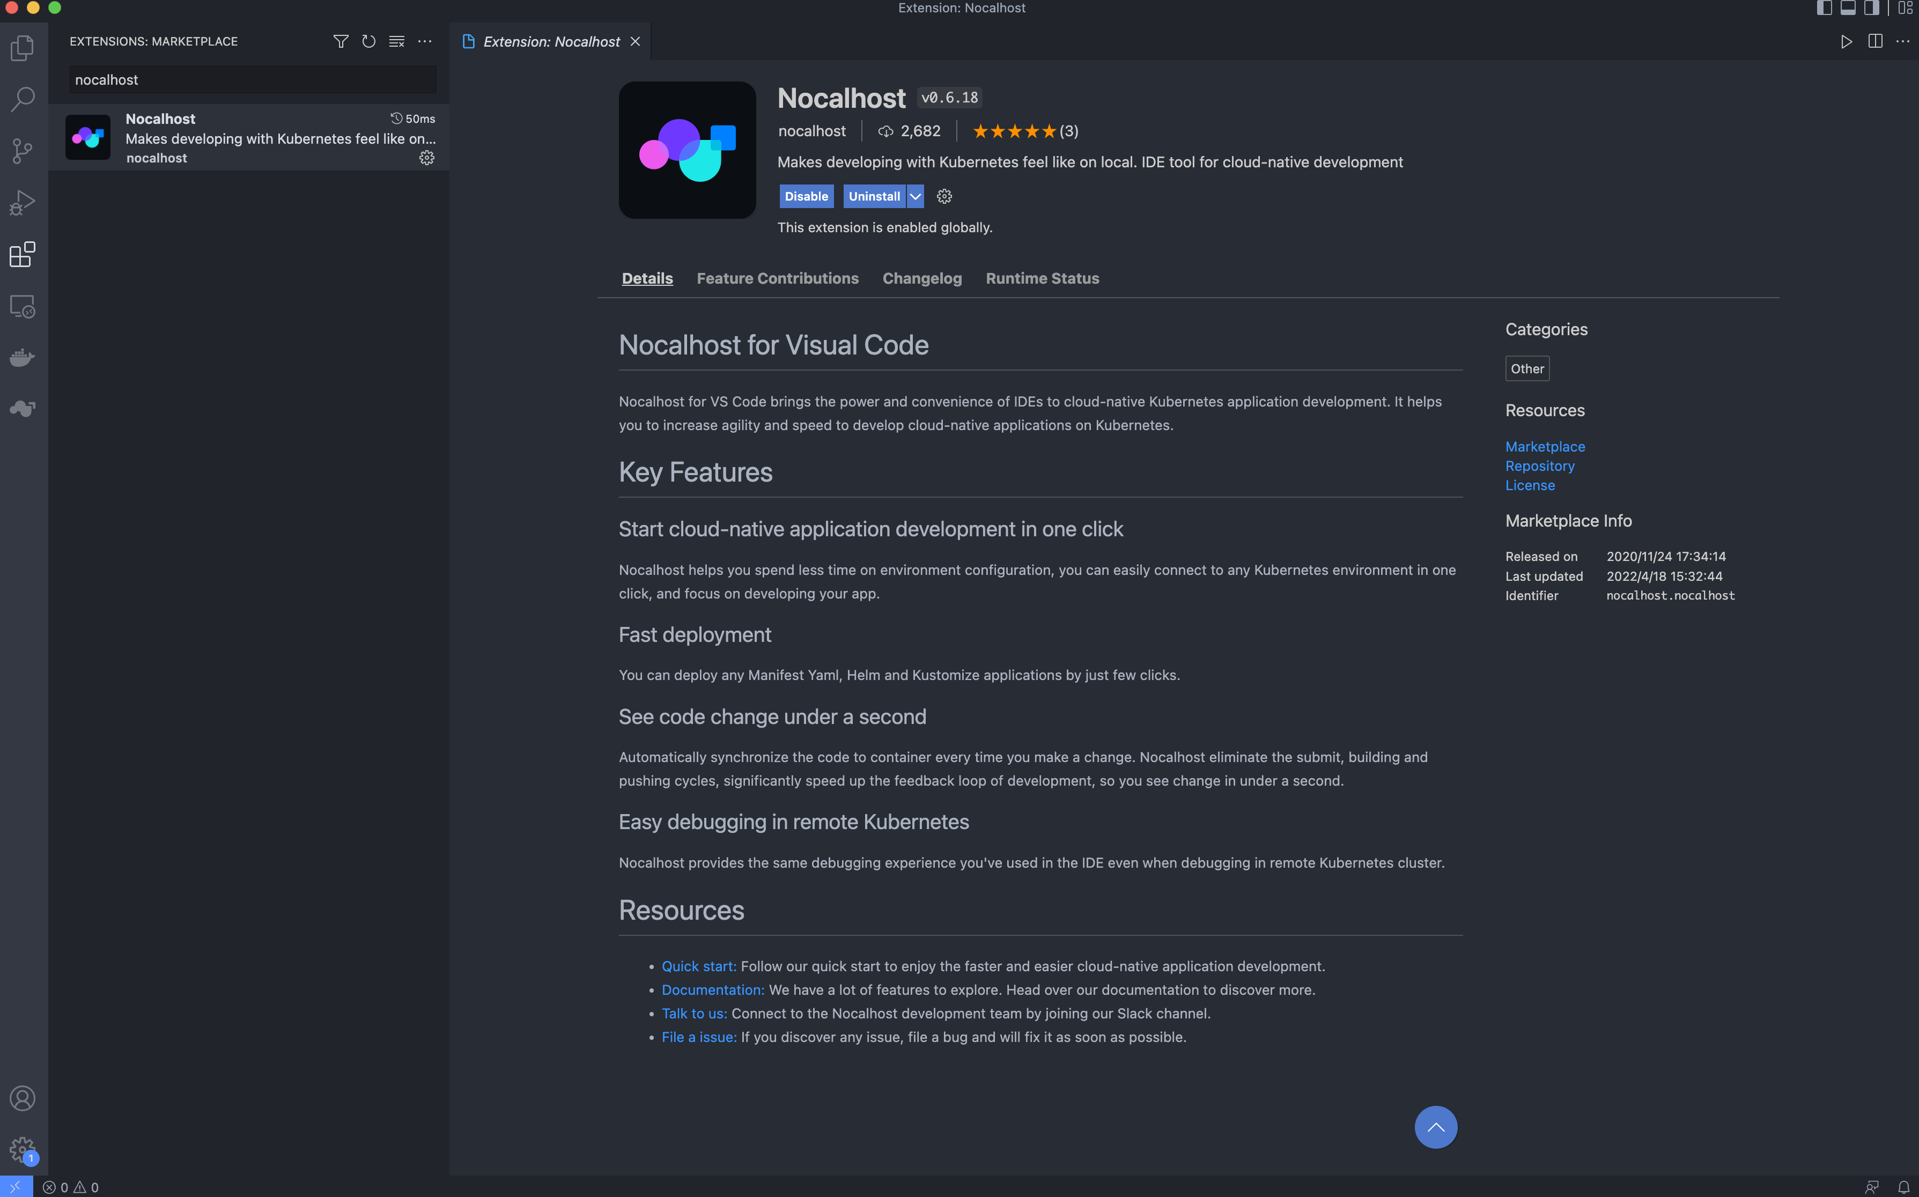
Task: Expand the Uninstall dropdown arrow
Action: pos(915,196)
